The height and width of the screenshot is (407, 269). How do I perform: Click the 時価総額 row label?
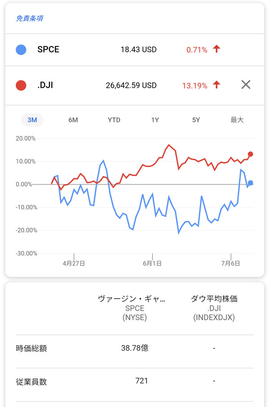tap(31, 348)
